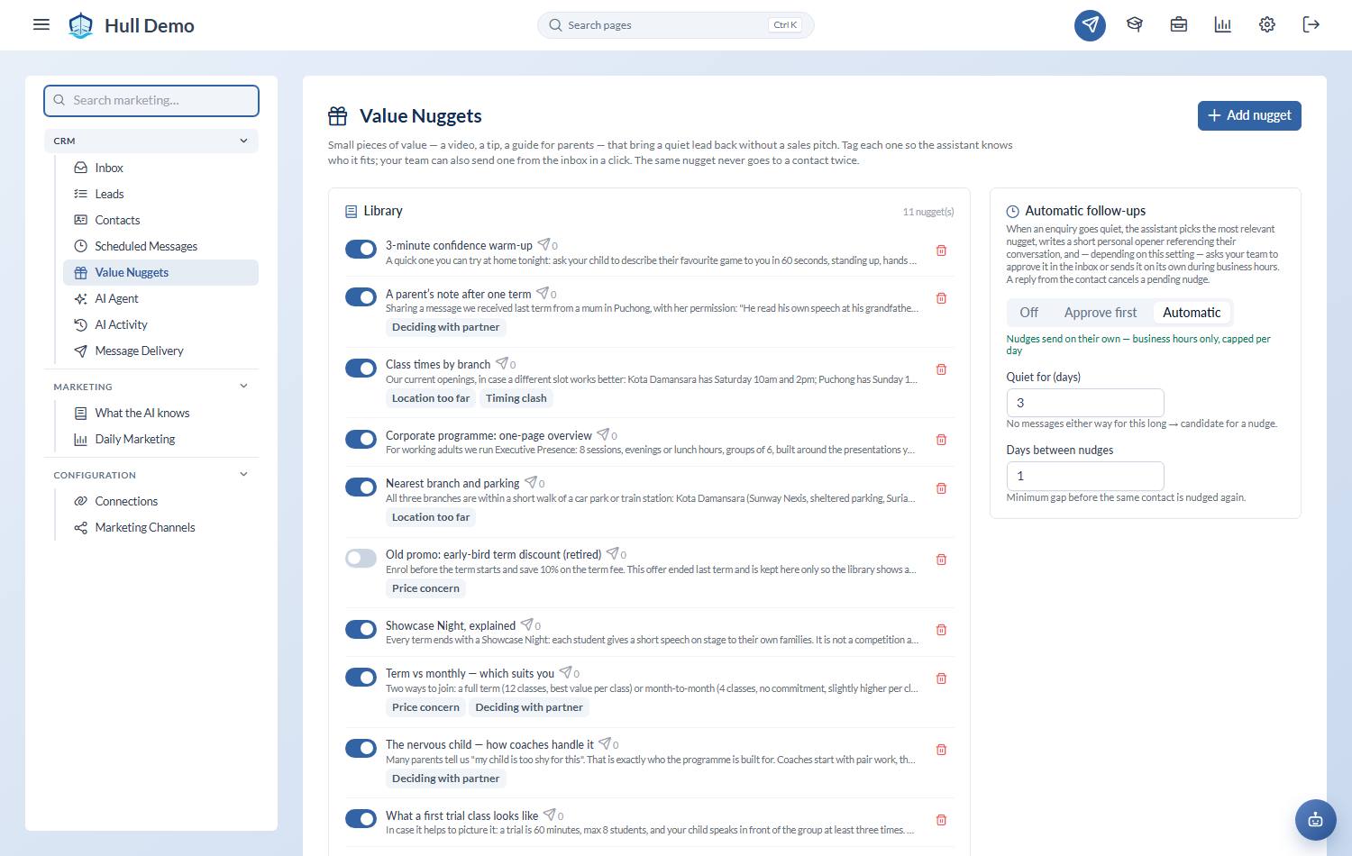Focus the 'Search marketing...' sidebar field
1352x856 pixels.
[x=151, y=100]
